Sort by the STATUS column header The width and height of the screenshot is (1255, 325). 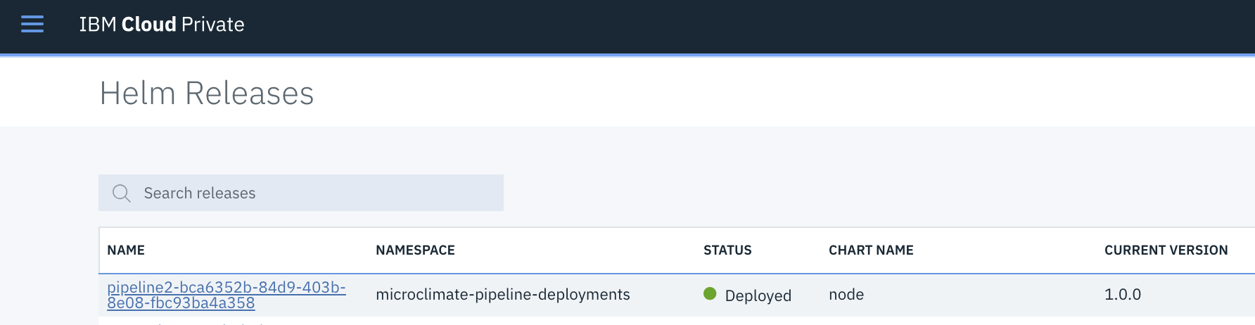(x=727, y=250)
